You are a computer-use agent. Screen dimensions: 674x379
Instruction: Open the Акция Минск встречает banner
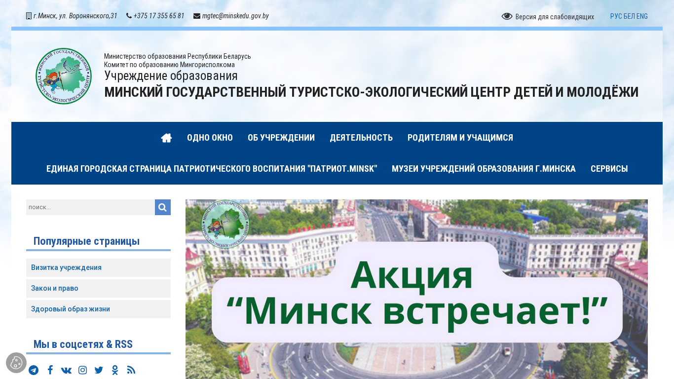416,289
